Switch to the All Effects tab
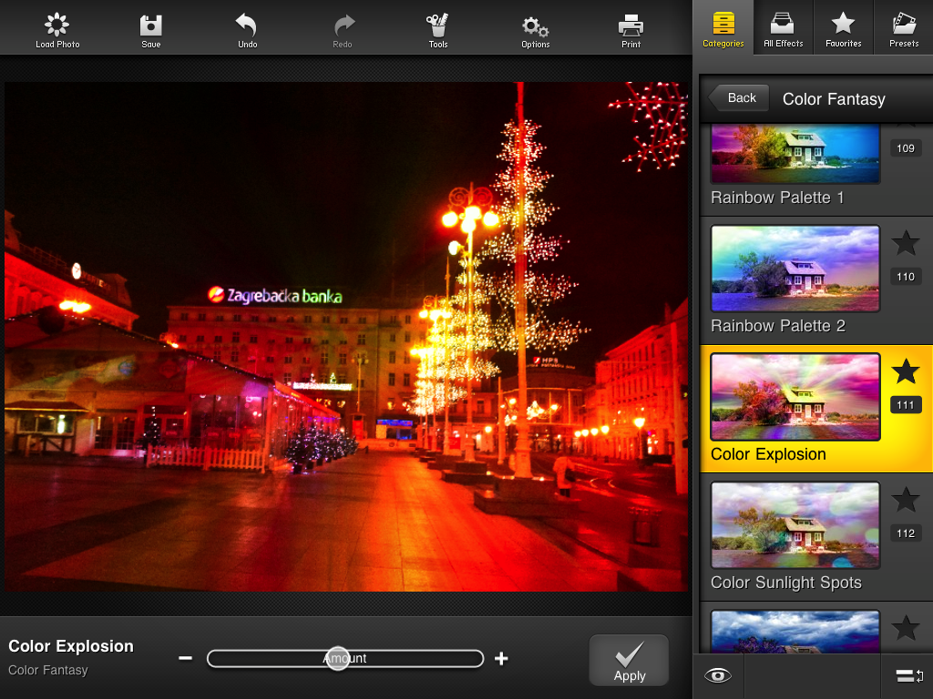933x699 pixels. [x=783, y=28]
